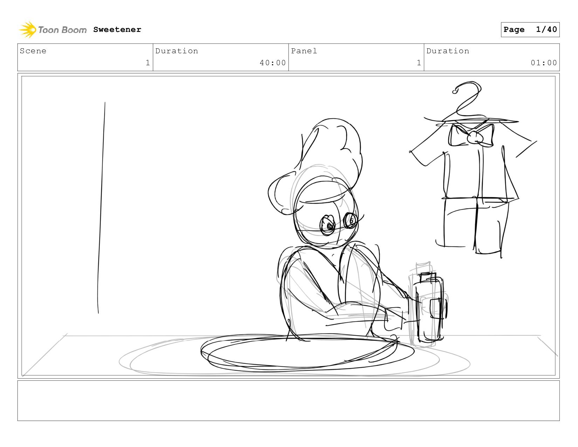Click the Scene label

[x=33, y=51]
